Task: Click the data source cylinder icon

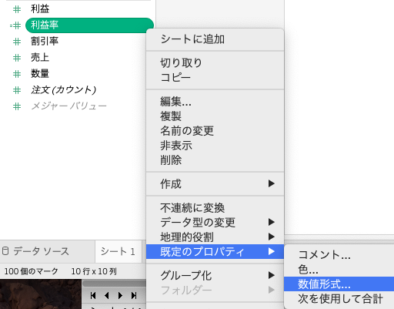Action: [5, 251]
